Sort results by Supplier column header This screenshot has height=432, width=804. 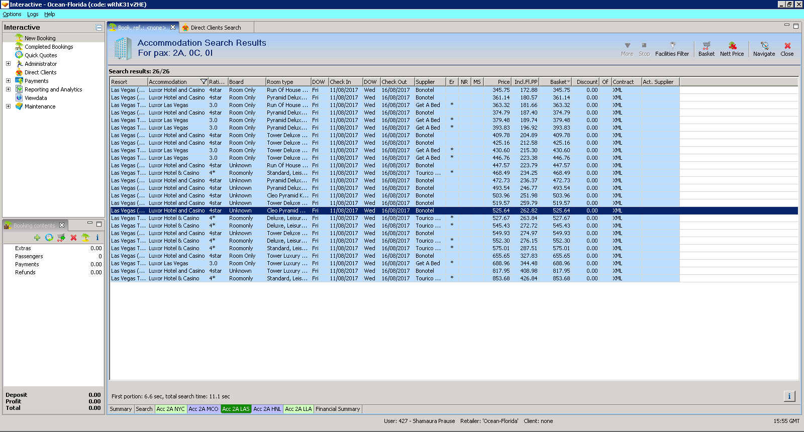click(430, 82)
